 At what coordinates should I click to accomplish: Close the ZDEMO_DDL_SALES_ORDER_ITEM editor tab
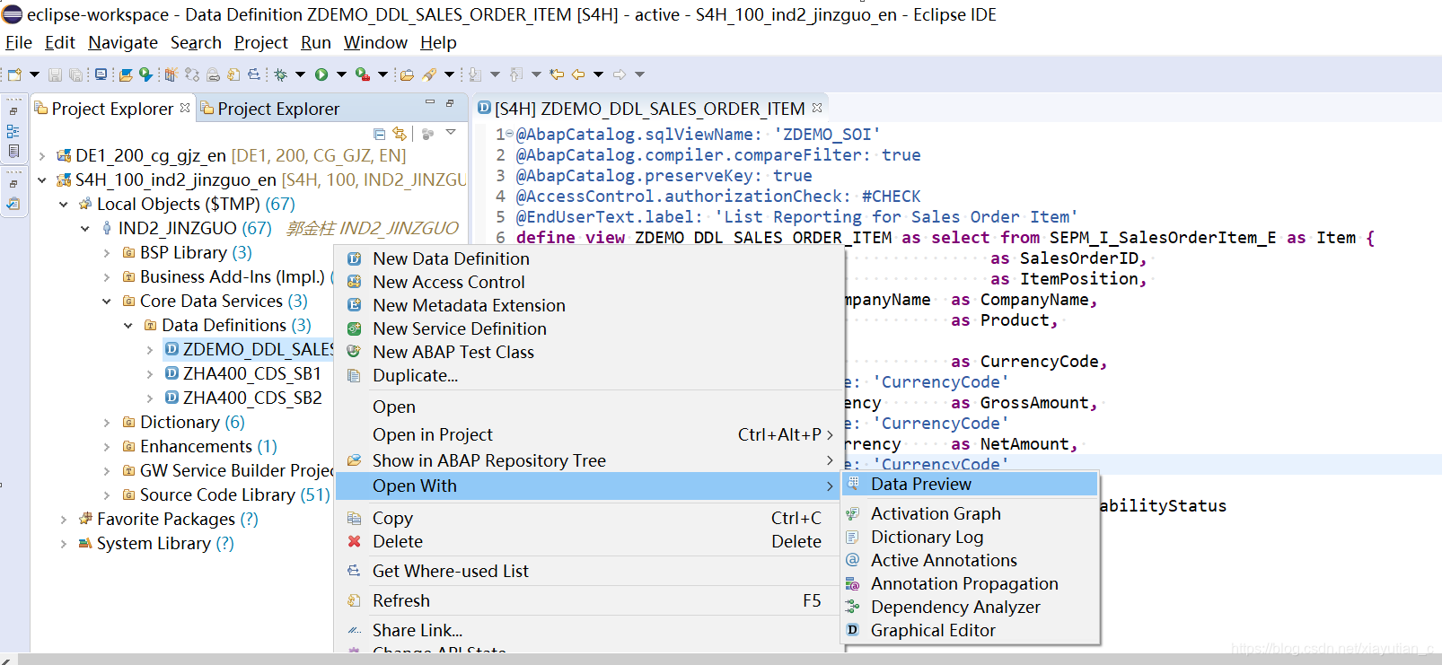point(817,108)
